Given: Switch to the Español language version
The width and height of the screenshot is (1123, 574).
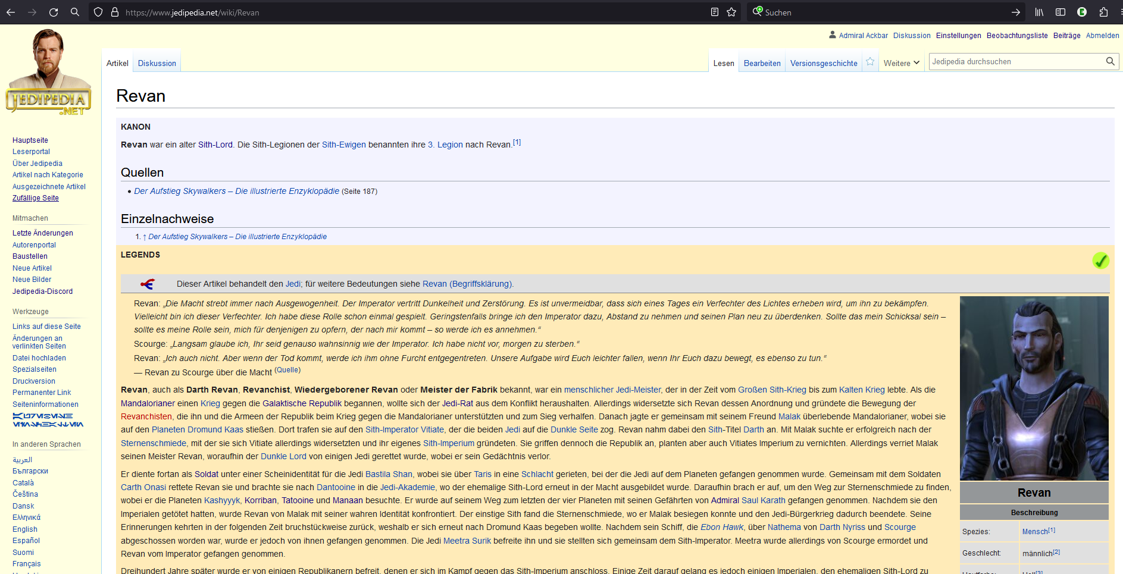Looking at the screenshot, I should pos(26,541).
